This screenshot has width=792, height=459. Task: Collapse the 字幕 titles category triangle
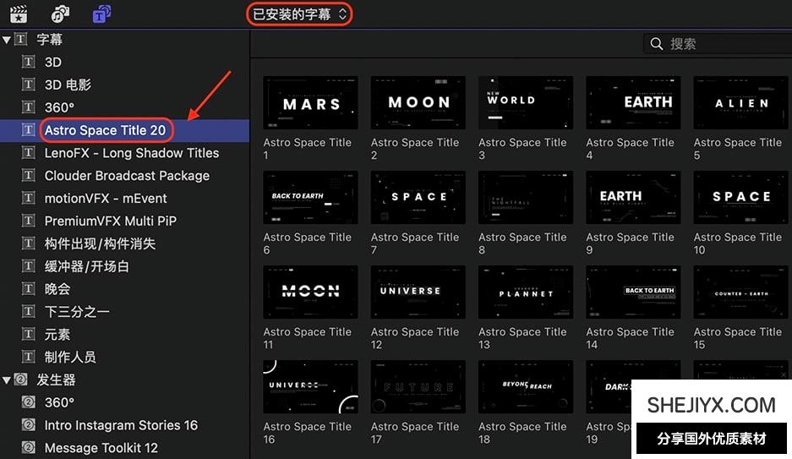(x=7, y=40)
